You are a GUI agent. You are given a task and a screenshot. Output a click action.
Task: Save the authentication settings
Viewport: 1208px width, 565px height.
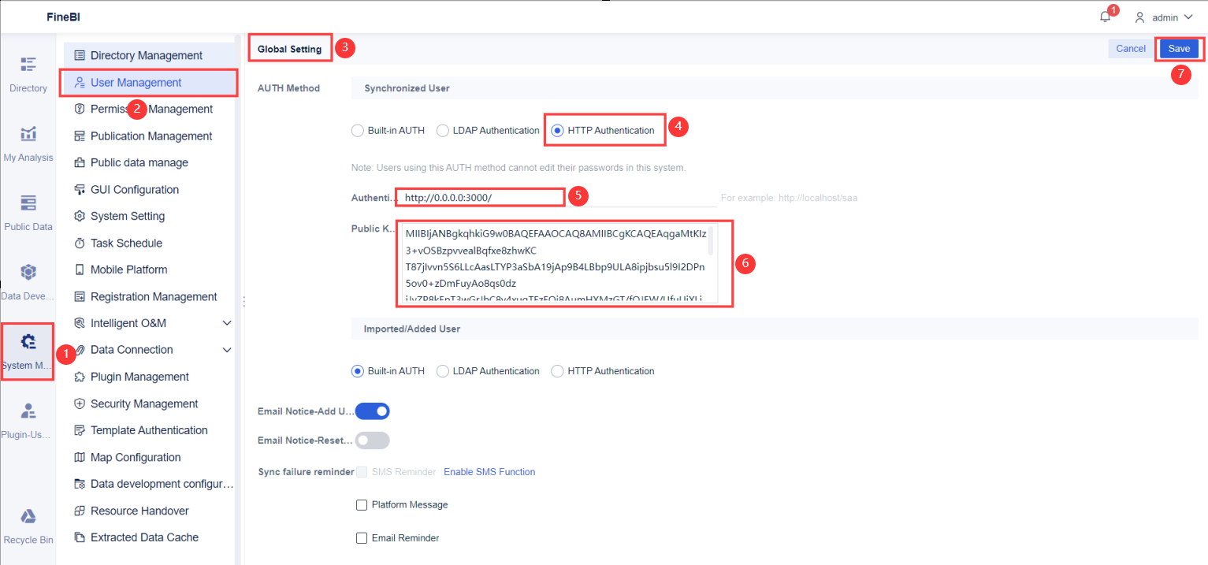tap(1179, 48)
